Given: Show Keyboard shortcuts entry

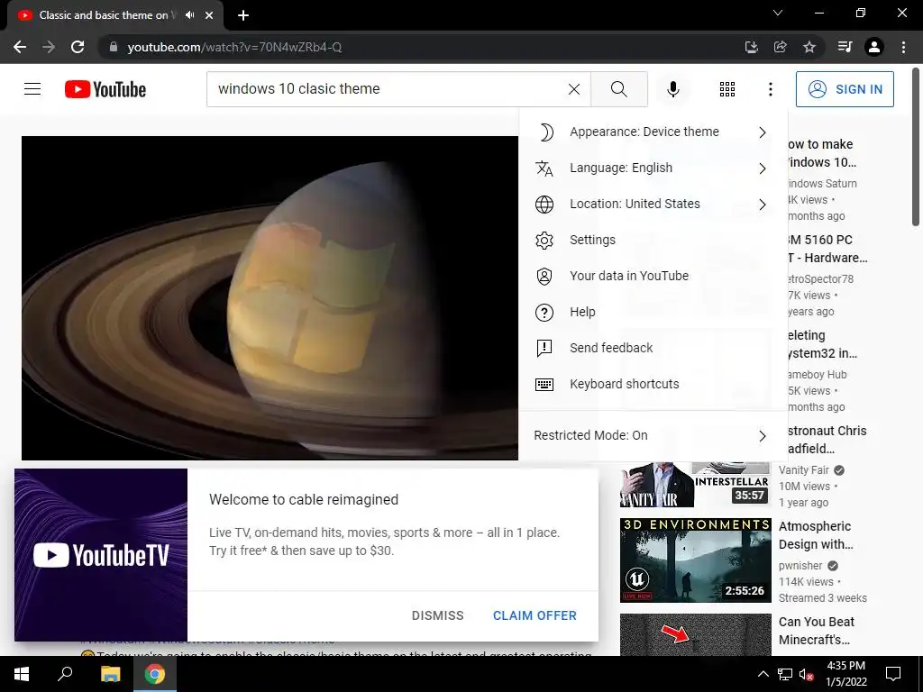Looking at the screenshot, I should (x=653, y=384).
